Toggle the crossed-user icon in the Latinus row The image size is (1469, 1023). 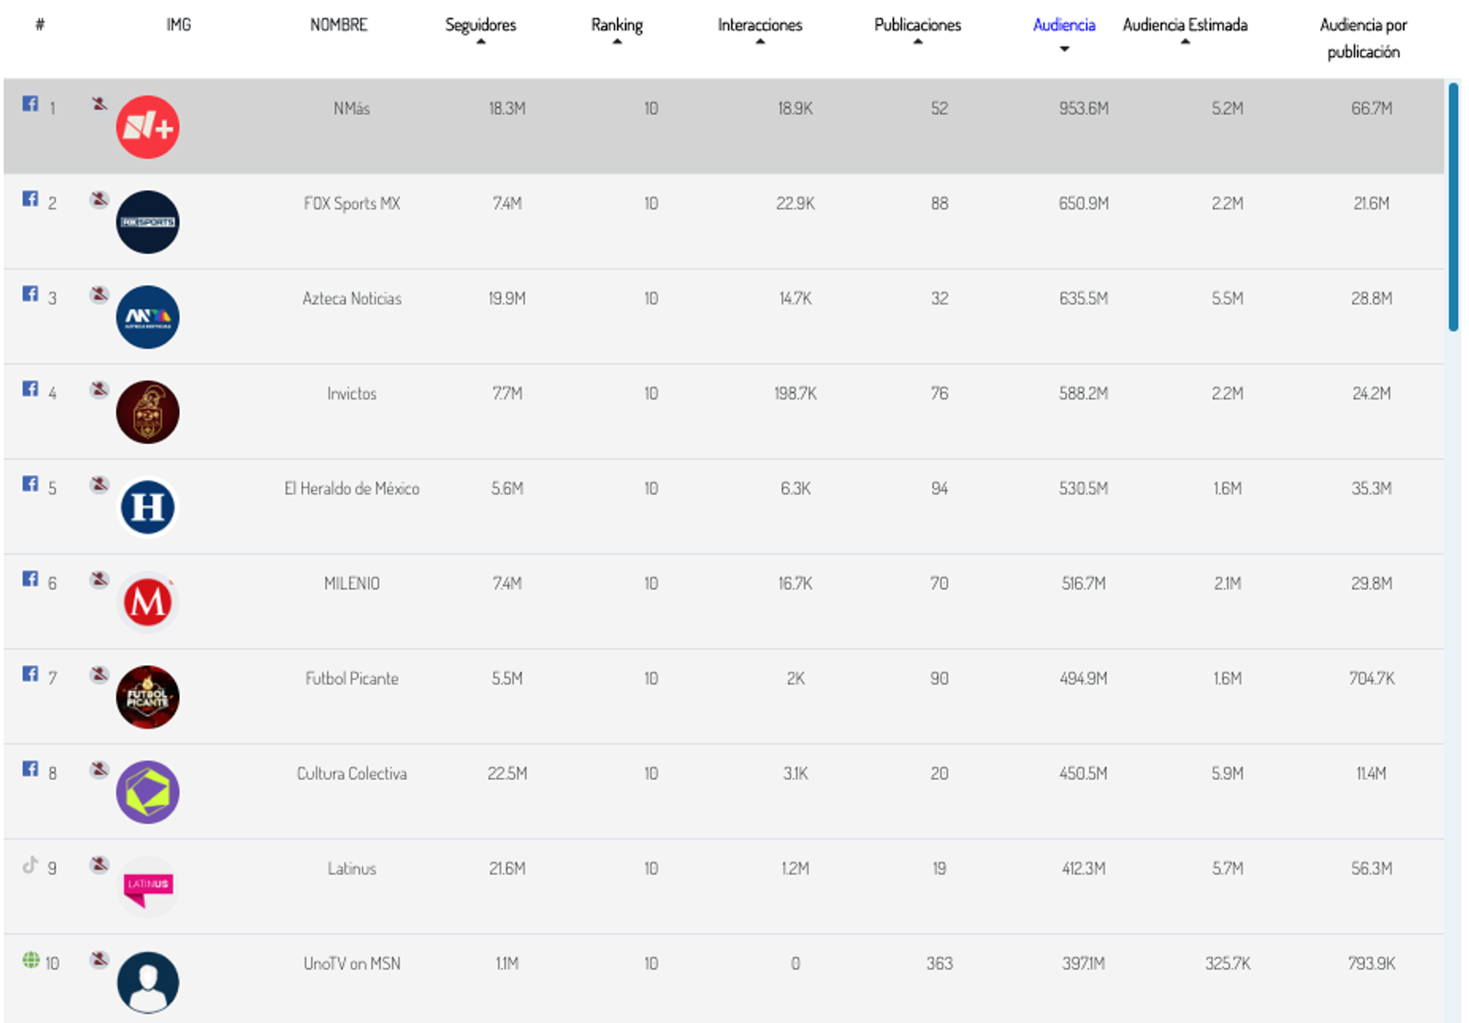pos(99,864)
